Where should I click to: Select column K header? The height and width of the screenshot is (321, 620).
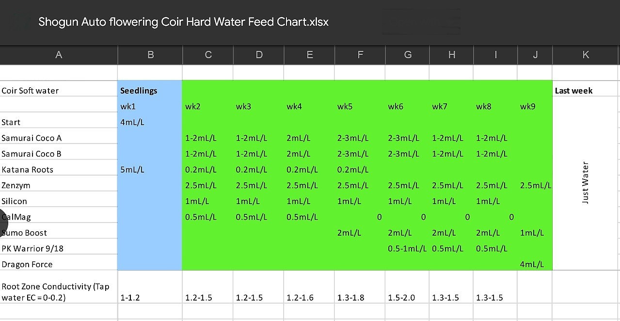tap(586, 55)
